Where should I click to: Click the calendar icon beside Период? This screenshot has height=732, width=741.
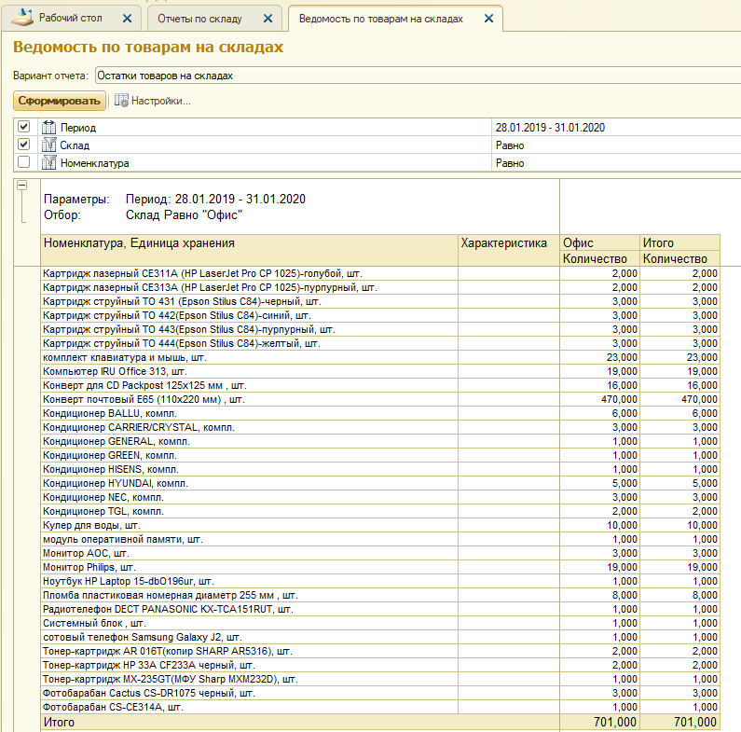[48, 127]
